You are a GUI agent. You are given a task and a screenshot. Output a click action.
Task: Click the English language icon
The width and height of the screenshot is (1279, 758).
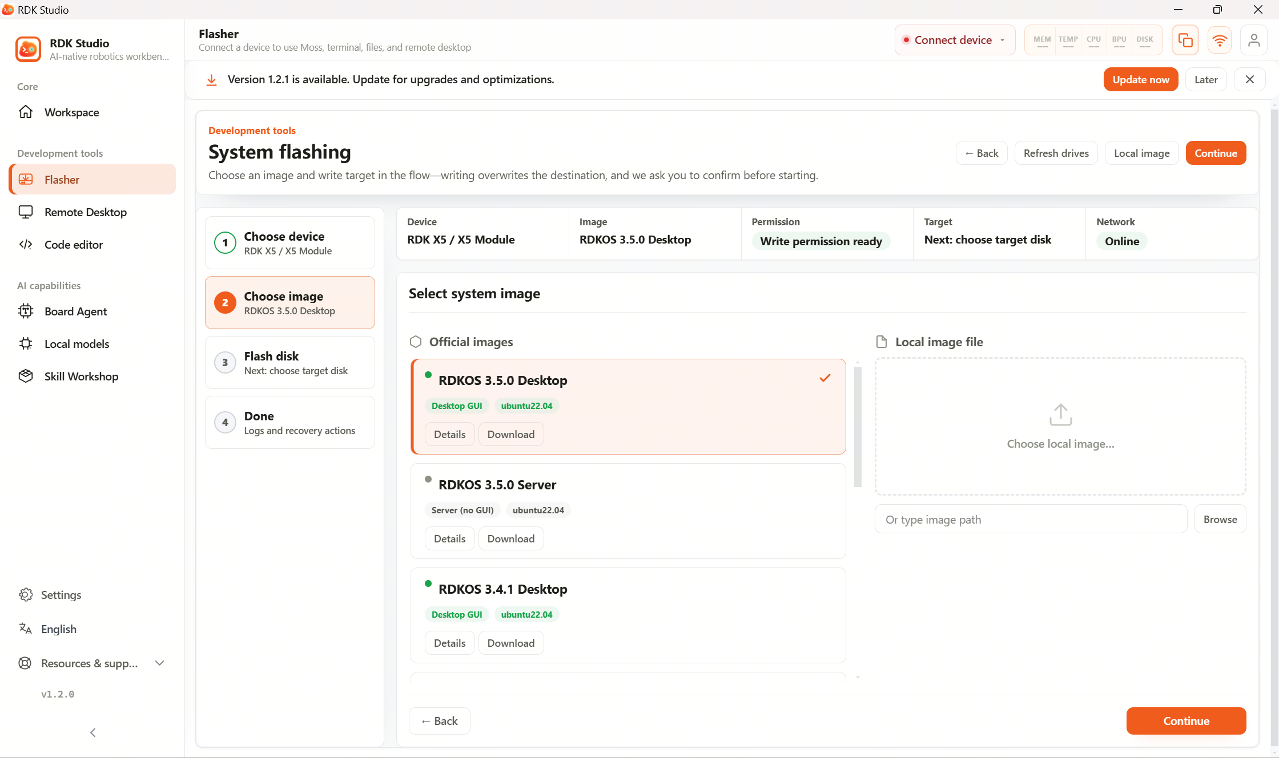pyautogui.click(x=26, y=629)
